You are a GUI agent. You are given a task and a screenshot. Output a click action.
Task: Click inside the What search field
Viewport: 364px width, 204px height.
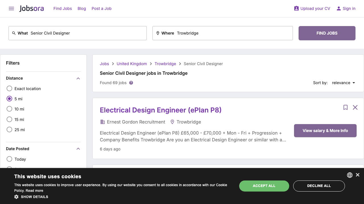click(85, 33)
